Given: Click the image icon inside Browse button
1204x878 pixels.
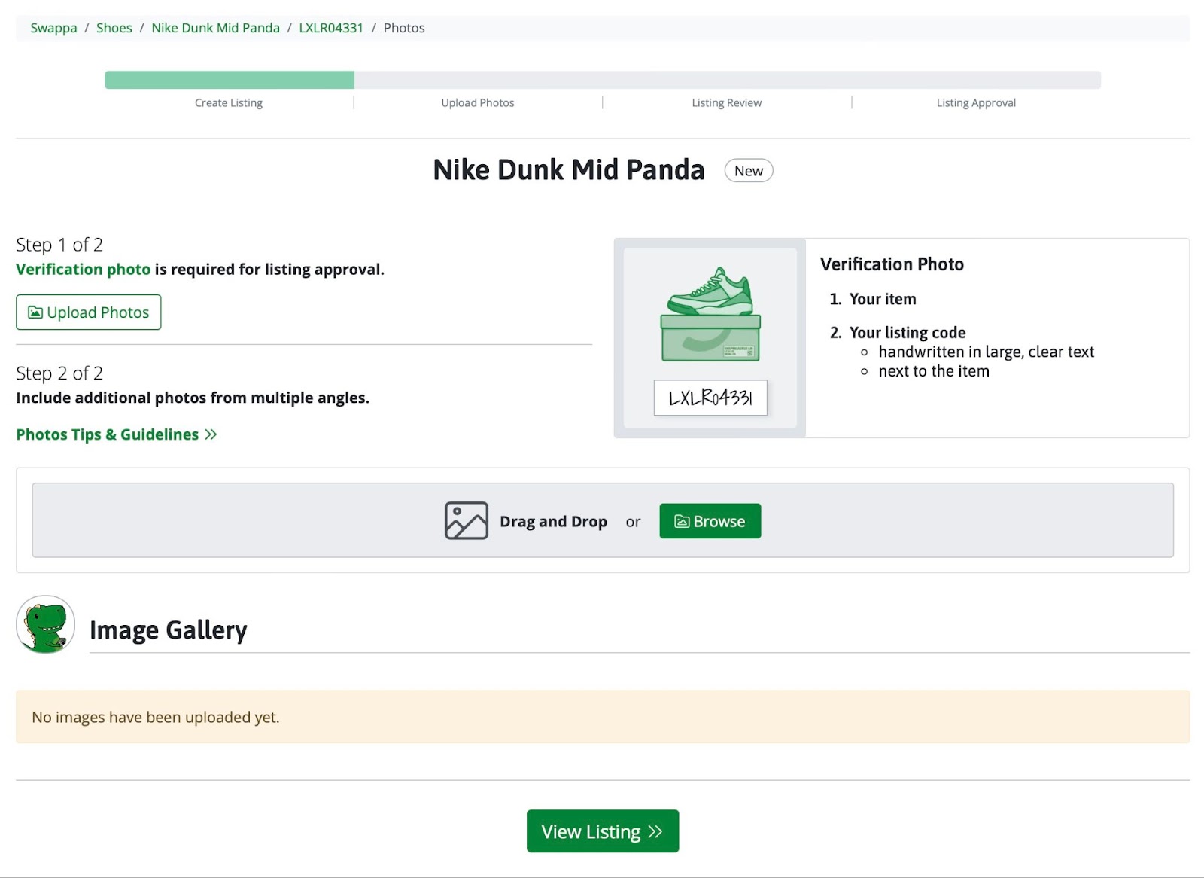Looking at the screenshot, I should click(682, 522).
